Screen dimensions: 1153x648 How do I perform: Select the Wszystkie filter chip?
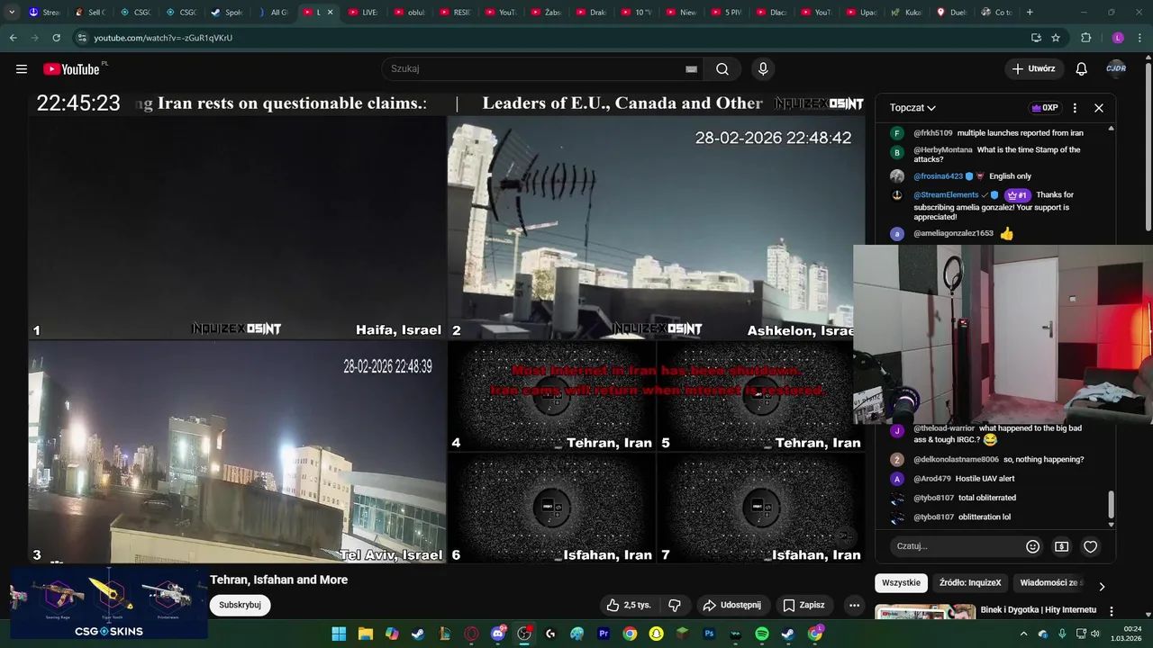click(901, 583)
